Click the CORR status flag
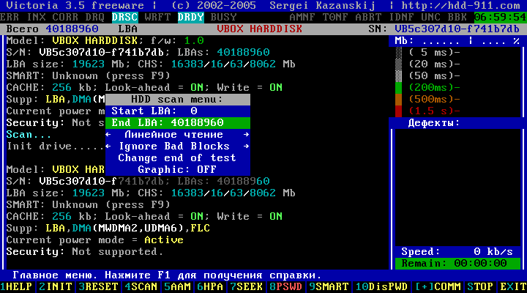Image resolution: width=527 pixels, height=293 pixels. [66, 17]
